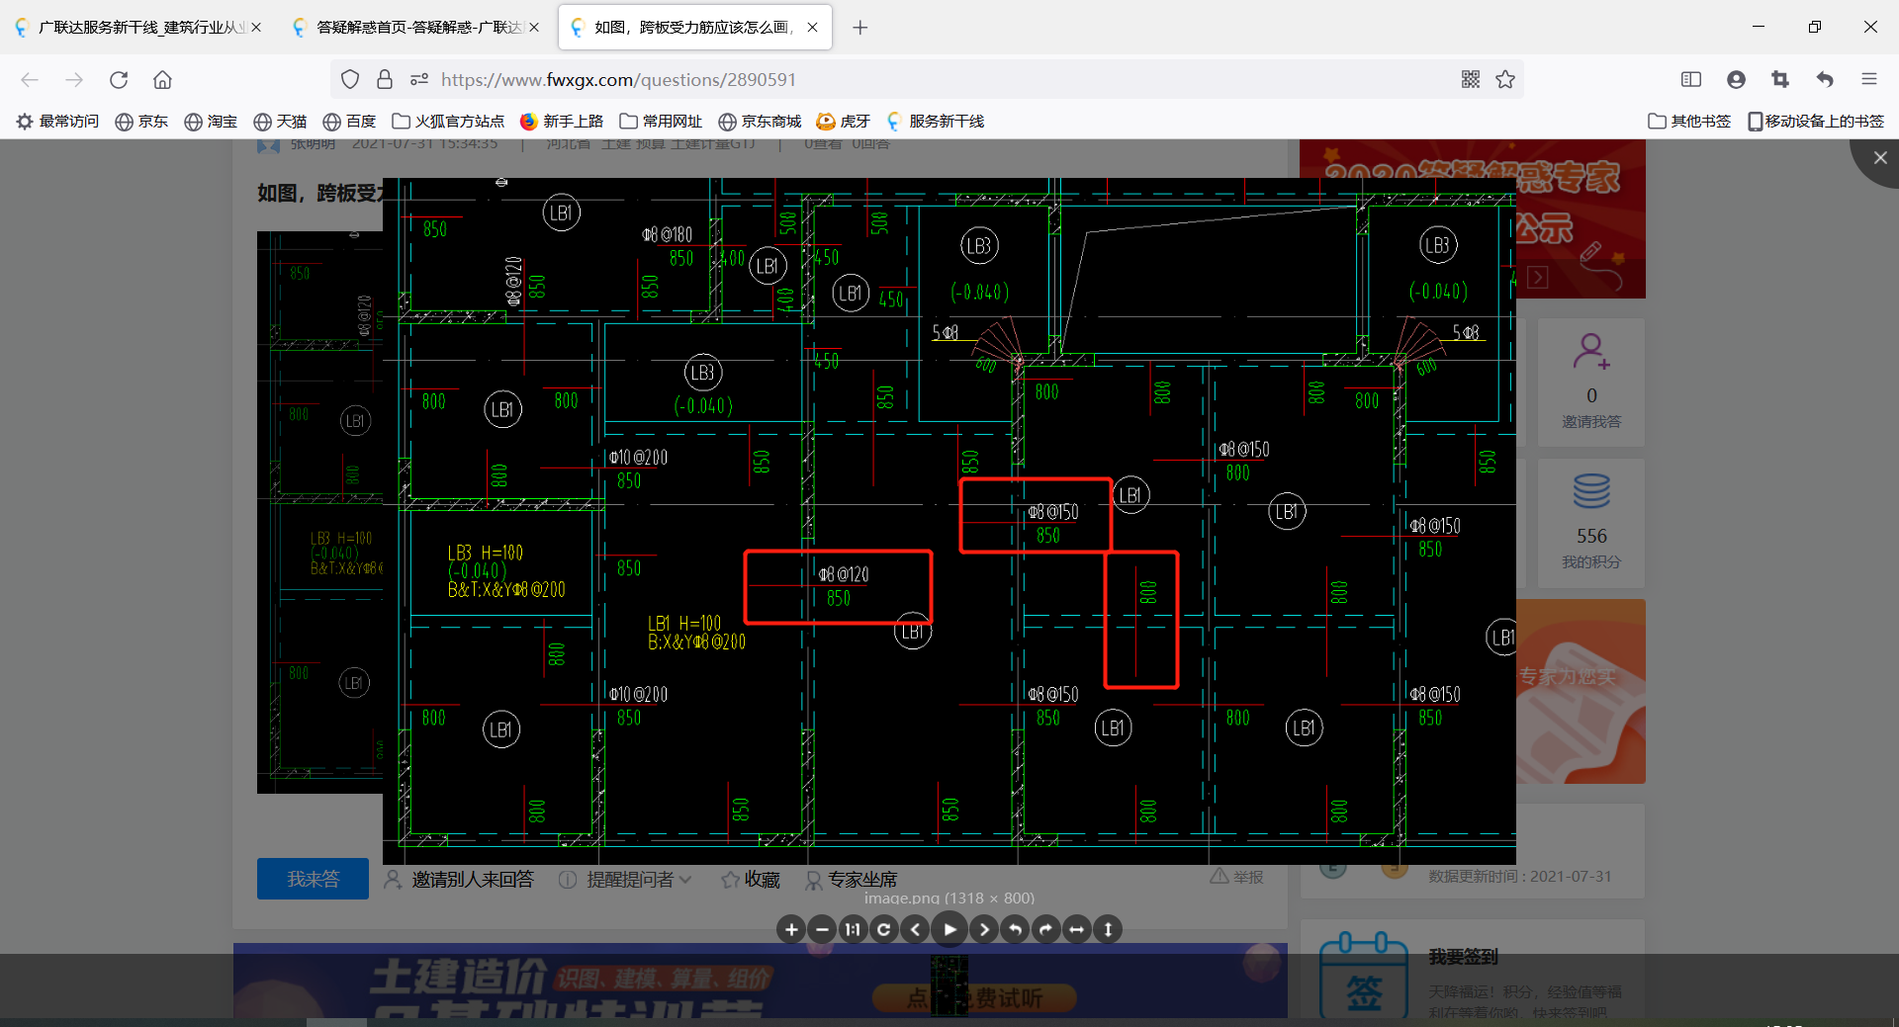
Task: Zoom out the image with minus button
Action: pyautogui.click(x=822, y=929)
